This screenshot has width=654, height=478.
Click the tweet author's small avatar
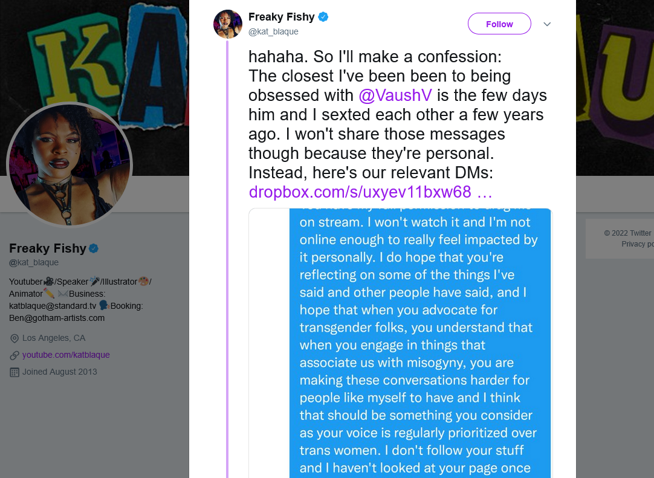tap(228, 24)
